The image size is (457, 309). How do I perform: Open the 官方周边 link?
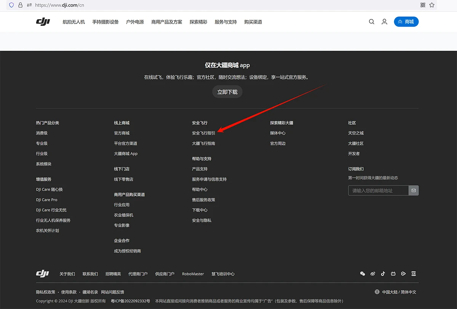pyautogui.click(x=278, y=143)
